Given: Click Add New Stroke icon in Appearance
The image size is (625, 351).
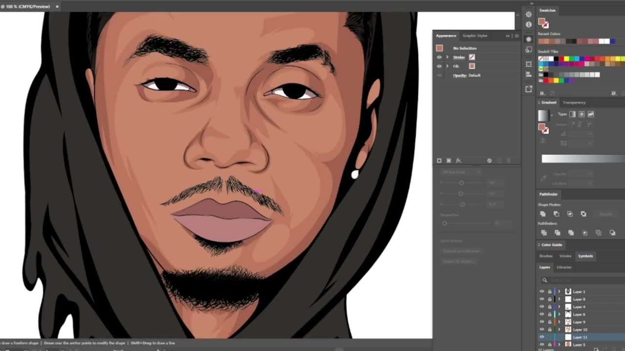Looking at the screenshot, I should (439, 160).
